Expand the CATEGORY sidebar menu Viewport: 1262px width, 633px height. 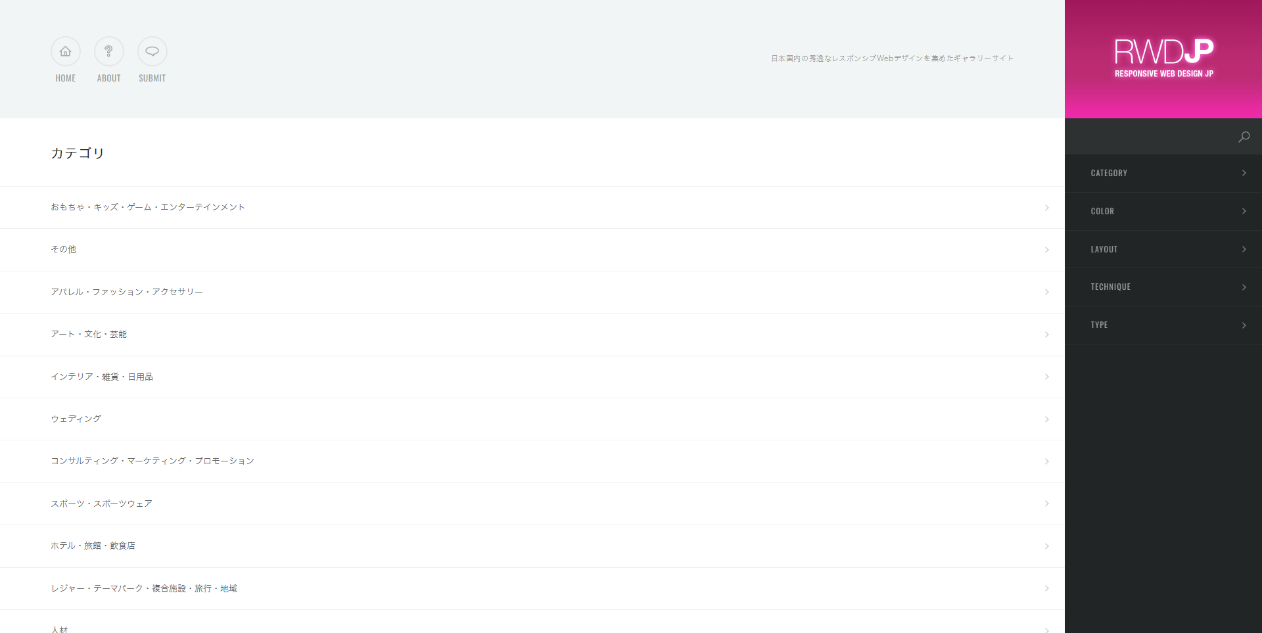click(x=1163, y=174)
